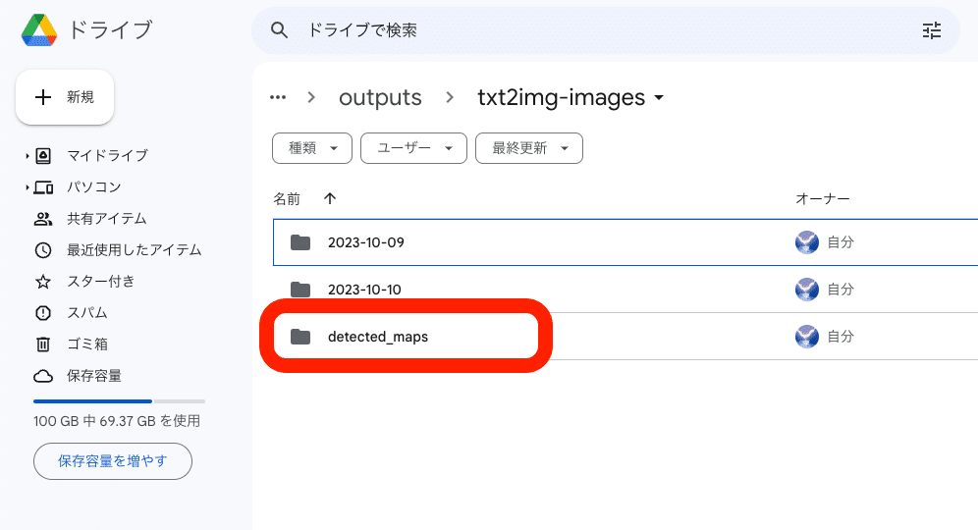Click the star icon for スター付き

43,282
